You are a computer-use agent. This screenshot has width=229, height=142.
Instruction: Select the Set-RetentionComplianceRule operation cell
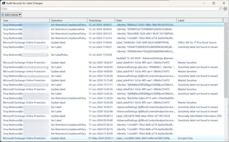click(68, 29)
